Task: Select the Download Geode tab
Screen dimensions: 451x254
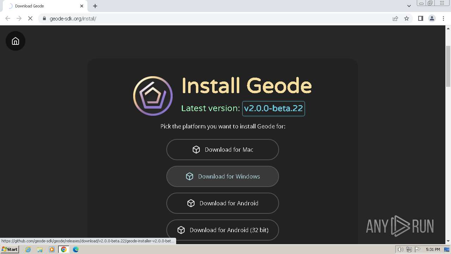Action: coord(44,6)
